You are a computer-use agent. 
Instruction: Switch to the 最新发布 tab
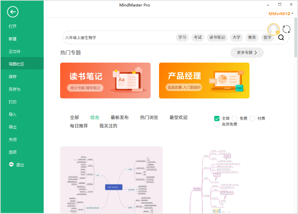120,117
